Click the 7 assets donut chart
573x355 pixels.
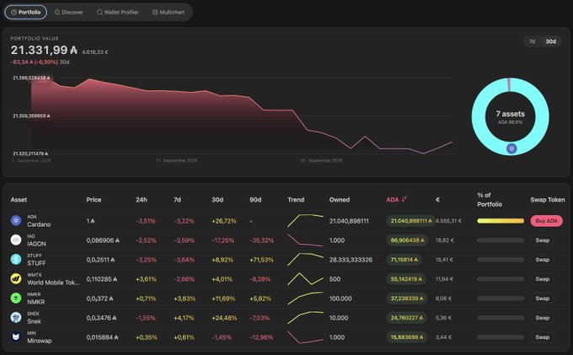click(510, 116)
